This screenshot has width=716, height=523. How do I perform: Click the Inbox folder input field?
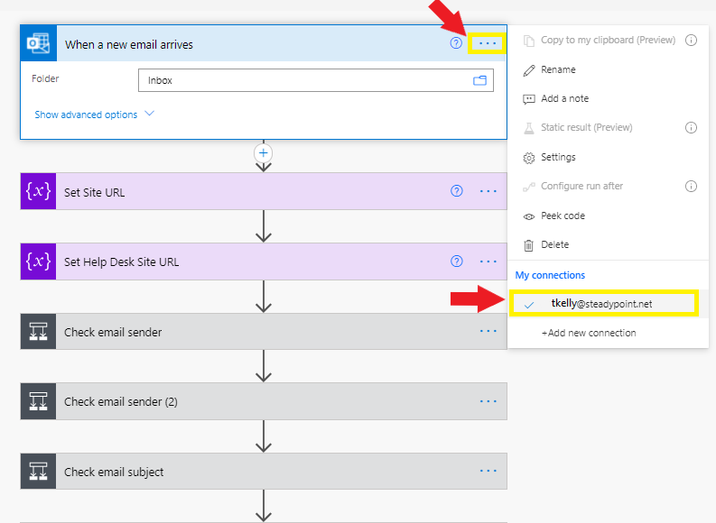(315, 81)
